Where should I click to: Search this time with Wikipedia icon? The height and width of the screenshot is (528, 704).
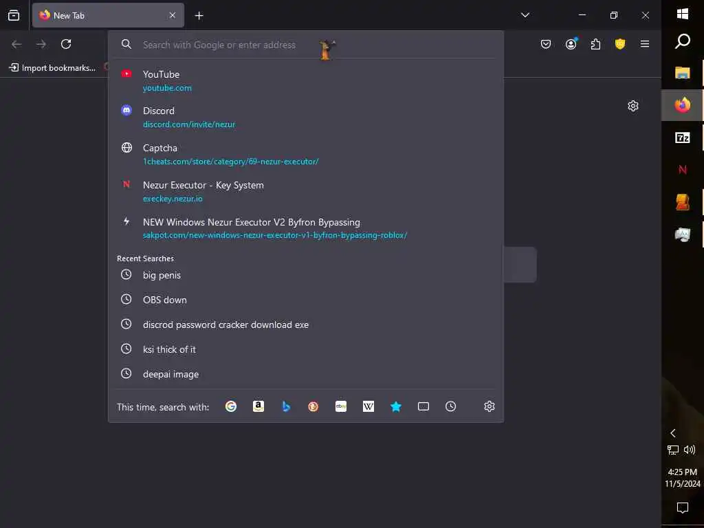click(368, 407)
